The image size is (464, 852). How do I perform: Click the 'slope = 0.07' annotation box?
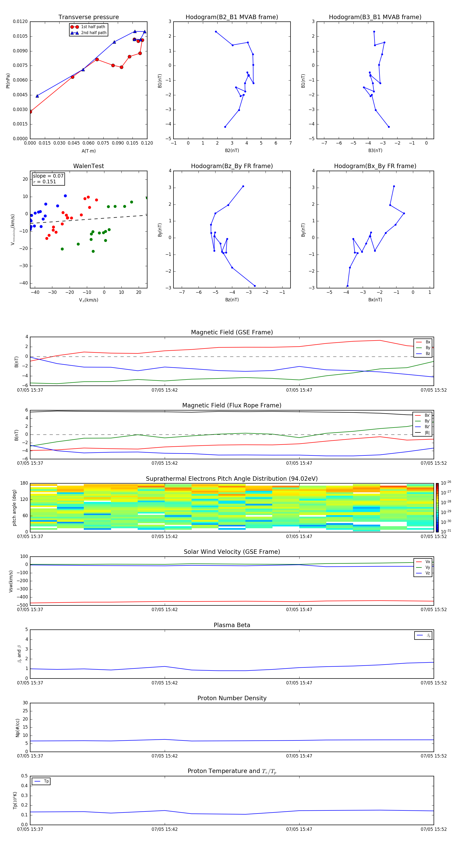click(x=48, y=179)
